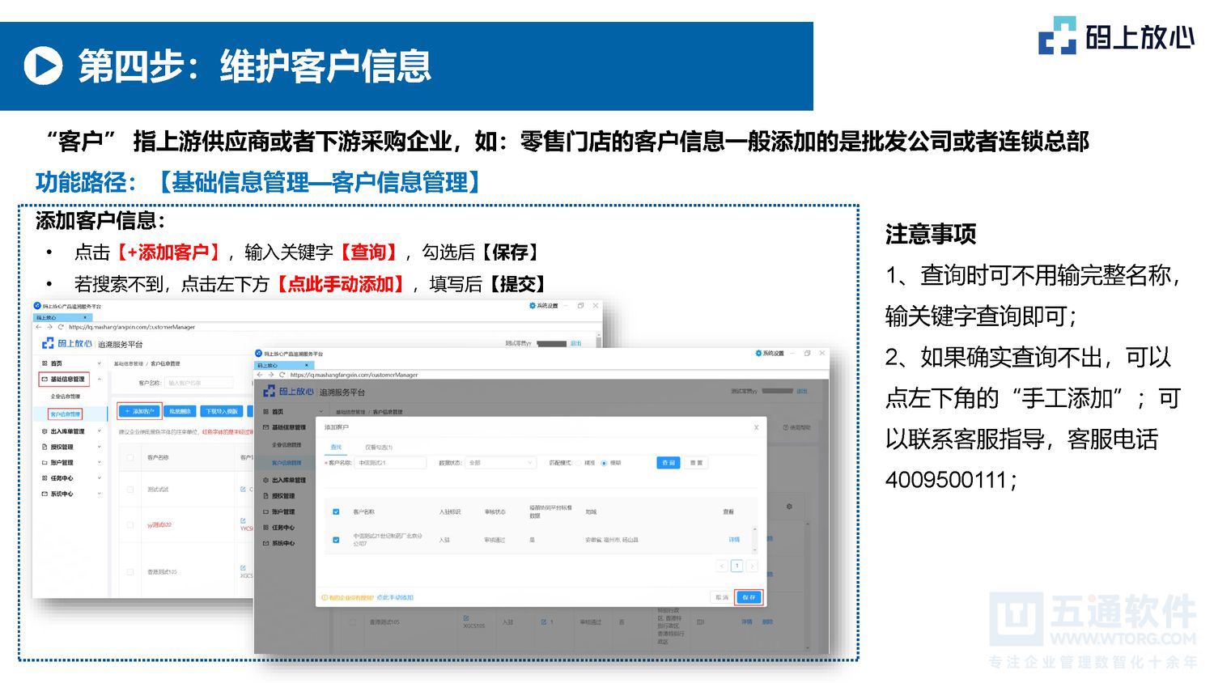Open 账户管理 from the sidebar
The image size is (1214, 683).
(x=283, y=511)
